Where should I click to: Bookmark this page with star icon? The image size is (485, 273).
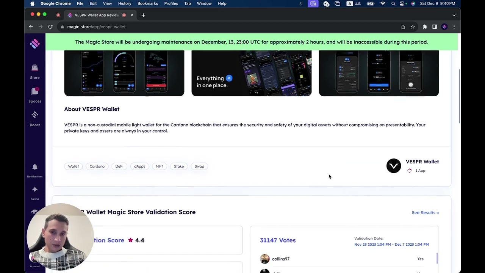pos(413,27)
